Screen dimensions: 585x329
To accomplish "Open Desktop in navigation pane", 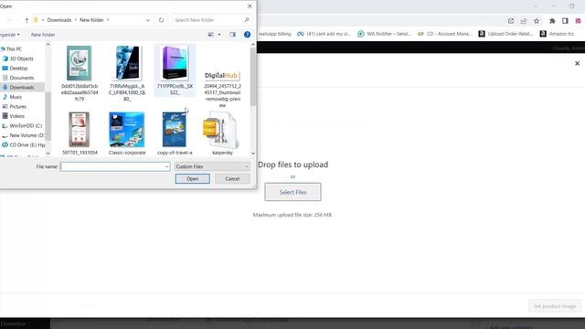I will pyautogui.click(x=15, y=69).
